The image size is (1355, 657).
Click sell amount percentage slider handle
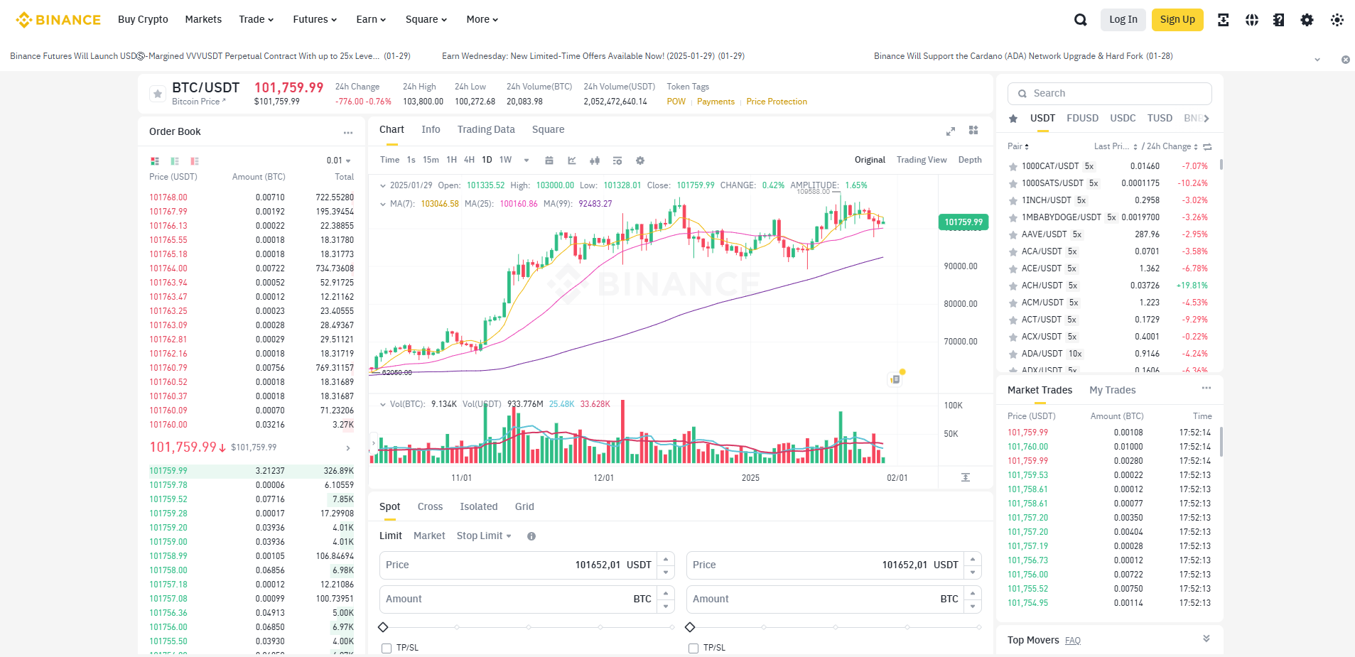(x=690, y=627)
